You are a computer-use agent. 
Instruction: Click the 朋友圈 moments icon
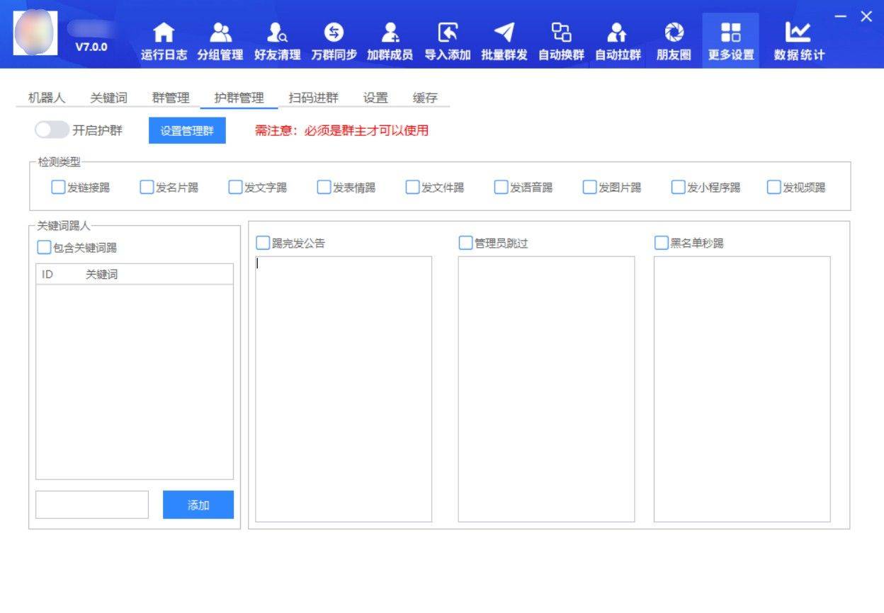pyautogui.click(x=674, y=33)
